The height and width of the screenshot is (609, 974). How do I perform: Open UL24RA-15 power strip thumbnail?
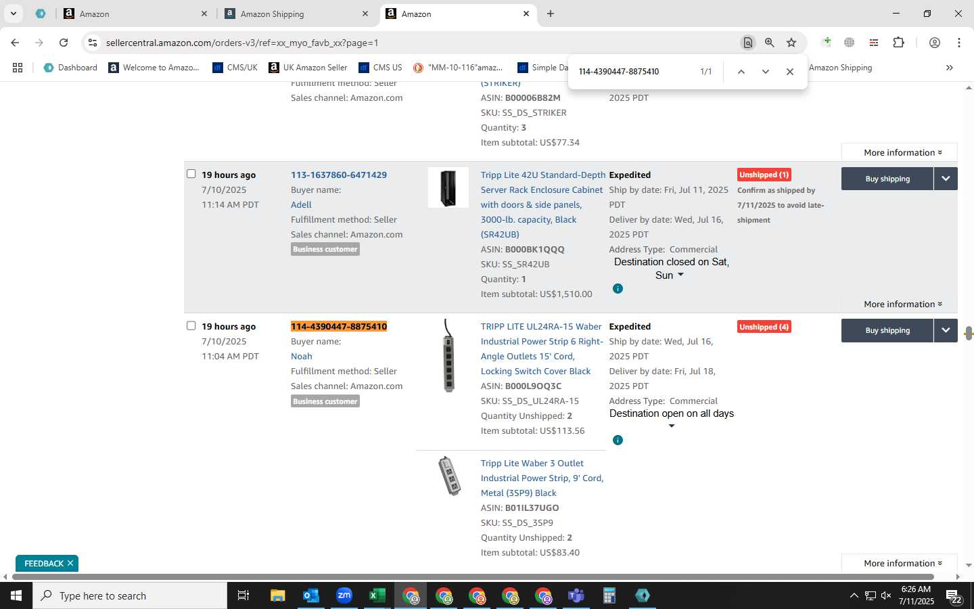tap(448, 356)
